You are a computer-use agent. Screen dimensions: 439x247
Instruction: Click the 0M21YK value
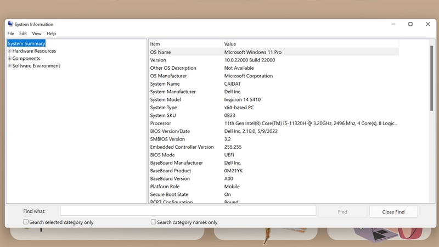pyautogui.click(x=234, y=171)
